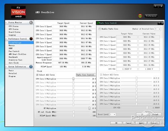Screen dimensions: 168x131
Task: Enable the Turbo Core checkbox
Action: click(99, 29)
